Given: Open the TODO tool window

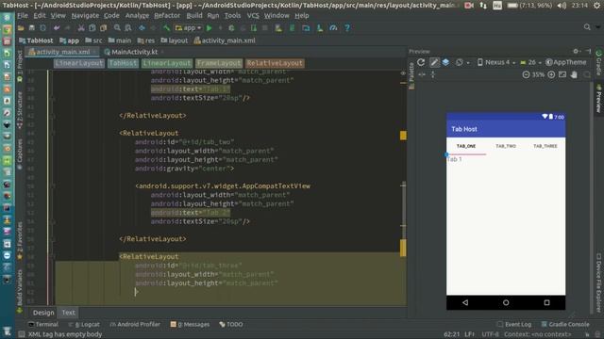Looking at the screenshot, I should click(230, 324).
